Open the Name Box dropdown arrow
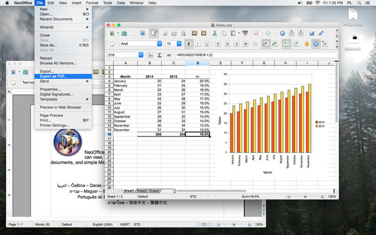Viewport: 376px width, 235px height. (x=141, y=55)
